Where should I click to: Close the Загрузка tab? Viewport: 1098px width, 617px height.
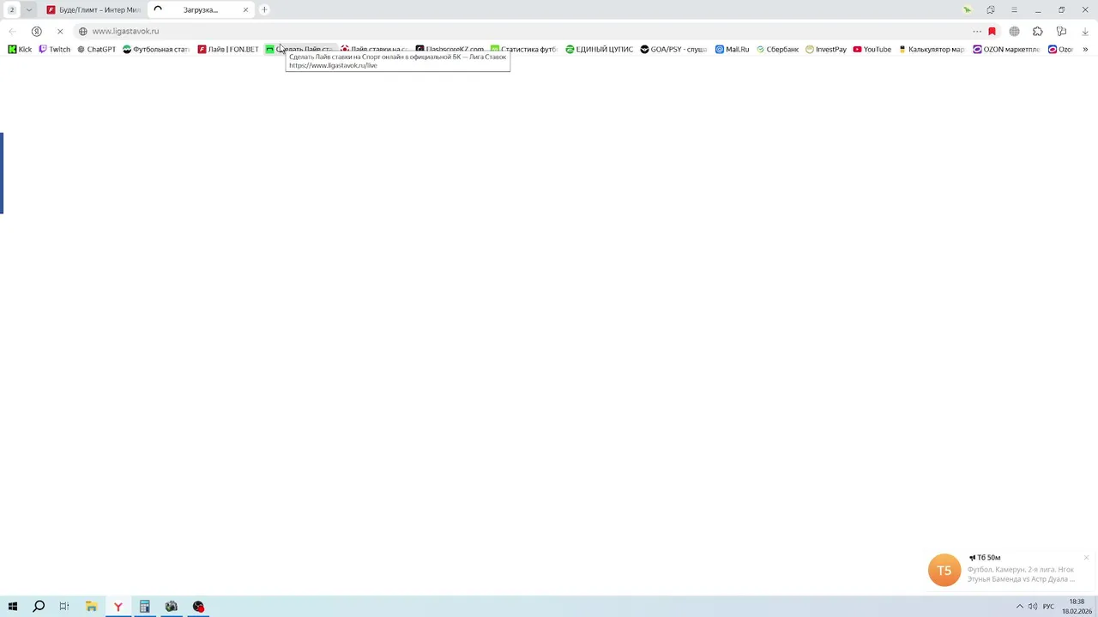245,9
